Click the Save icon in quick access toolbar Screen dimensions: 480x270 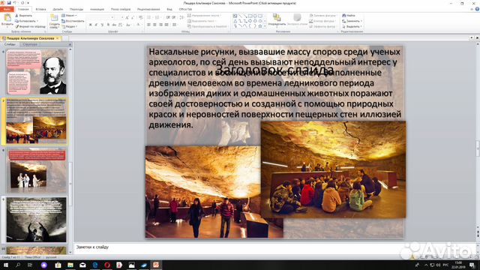pos(9,3)
